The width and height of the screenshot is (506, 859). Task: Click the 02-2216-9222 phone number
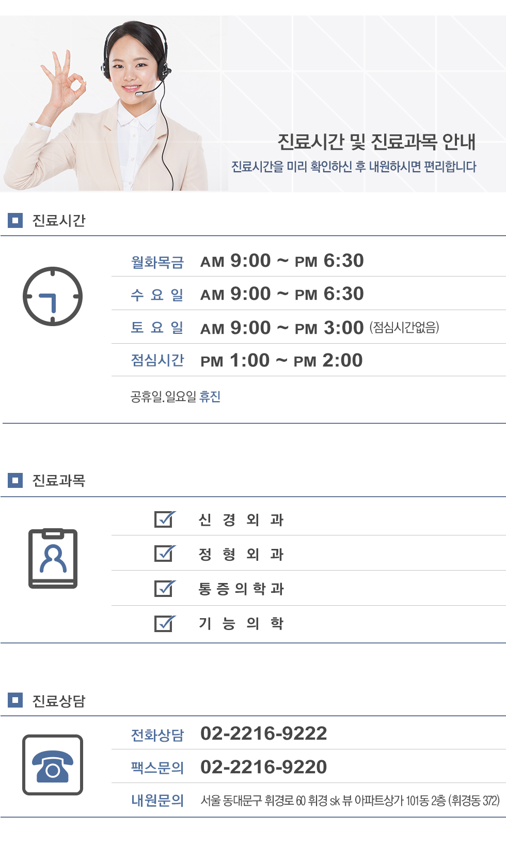(x=263, y=733)
